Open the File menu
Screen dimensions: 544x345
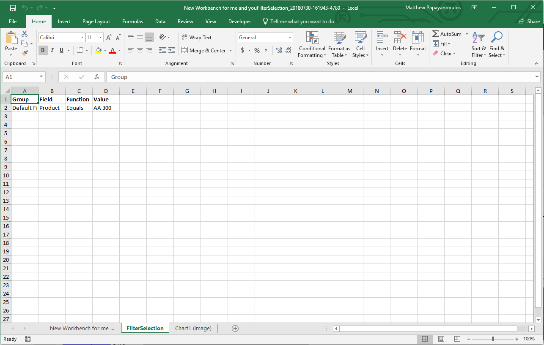pos(13,21)
